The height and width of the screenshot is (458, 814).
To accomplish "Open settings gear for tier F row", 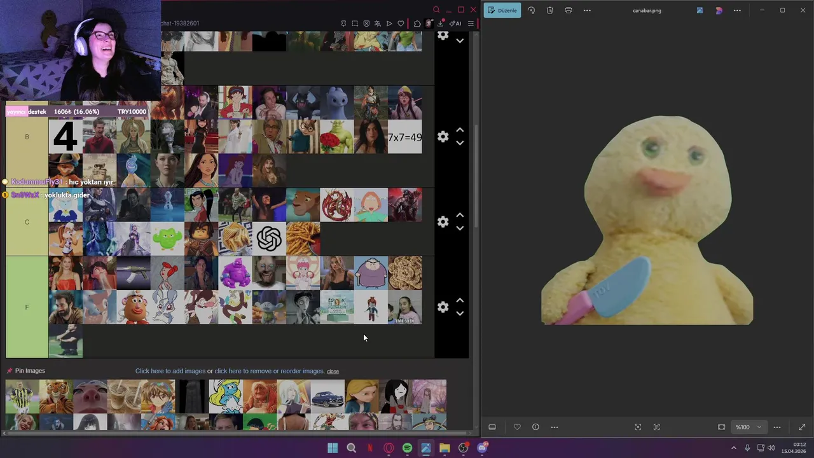I will click(x=443, y=307).
